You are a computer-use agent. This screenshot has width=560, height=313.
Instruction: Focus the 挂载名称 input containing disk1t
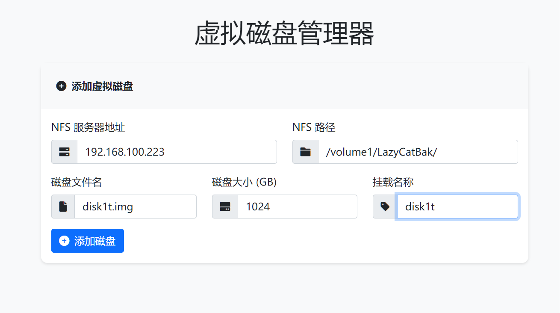[457, 207]
